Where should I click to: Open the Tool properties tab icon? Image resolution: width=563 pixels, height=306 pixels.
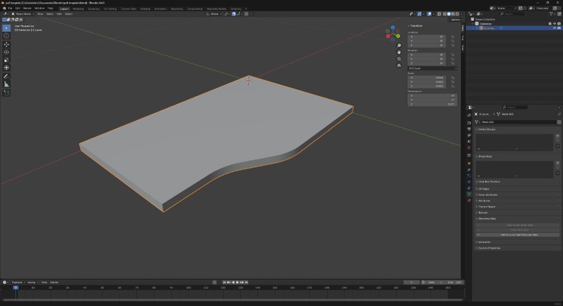coord(469,115)
